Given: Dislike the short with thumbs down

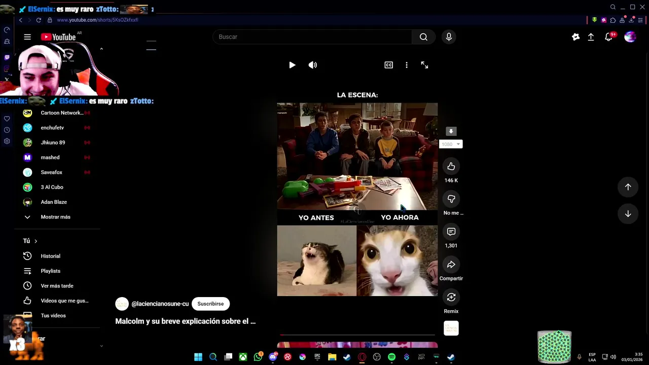Looking at the screenshot, I should coord(451,199).
